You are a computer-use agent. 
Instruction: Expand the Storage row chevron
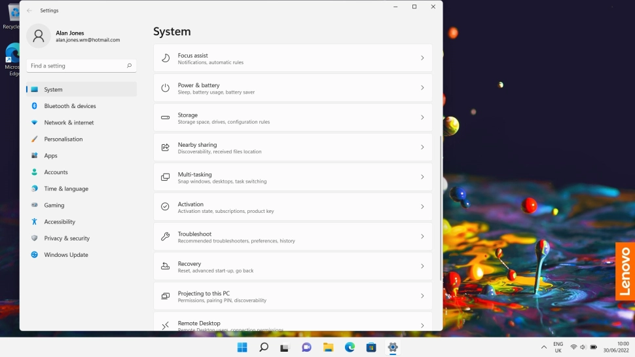(x=422, y=118)
